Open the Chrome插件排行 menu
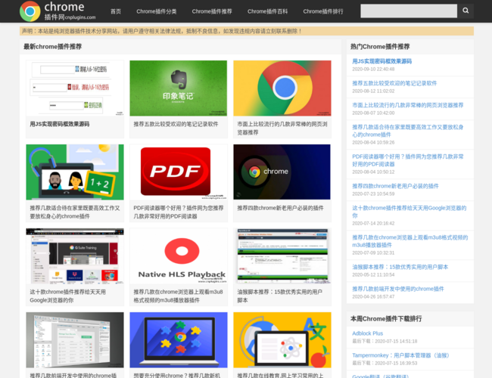Screen dimensions: 492x378 click(323, 11)
